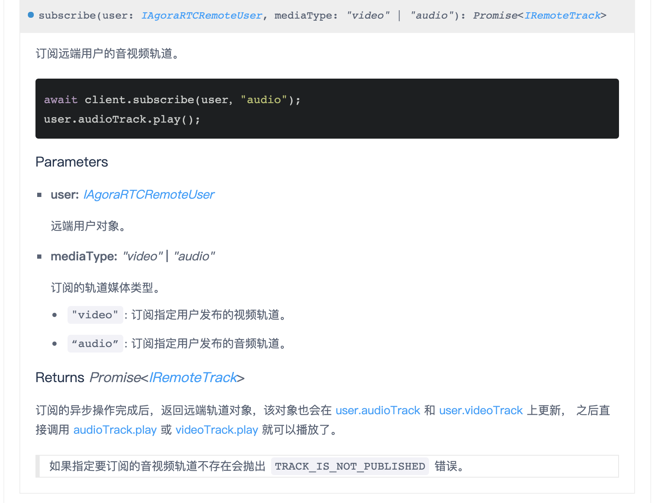Click the mediaType parameter label
This screenshot has height=503, width=657.
point(83,256)
